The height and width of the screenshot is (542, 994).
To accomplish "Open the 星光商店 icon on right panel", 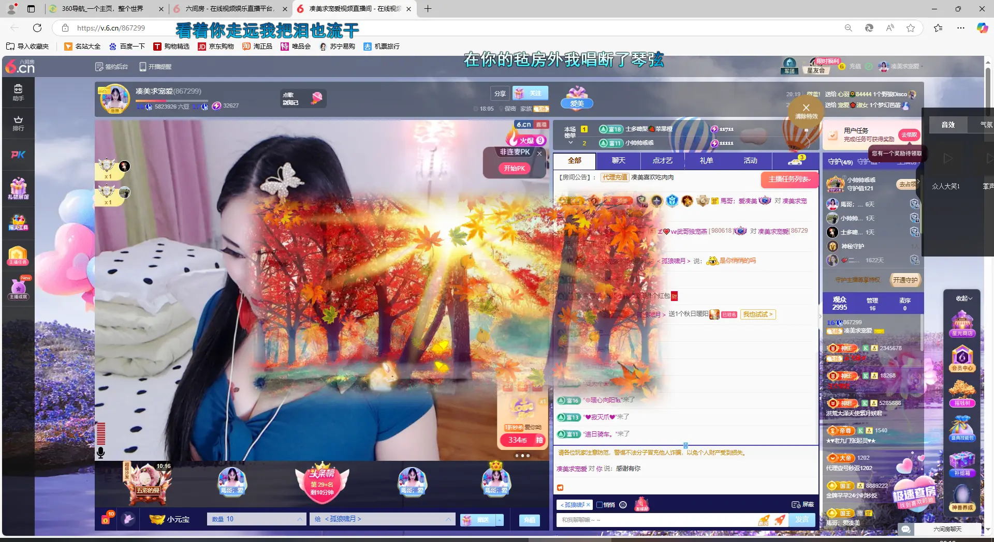I will pos(962,323).
